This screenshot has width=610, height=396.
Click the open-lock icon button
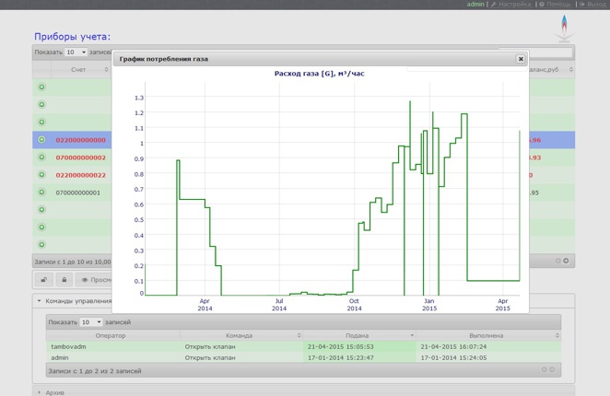point(43,280)
